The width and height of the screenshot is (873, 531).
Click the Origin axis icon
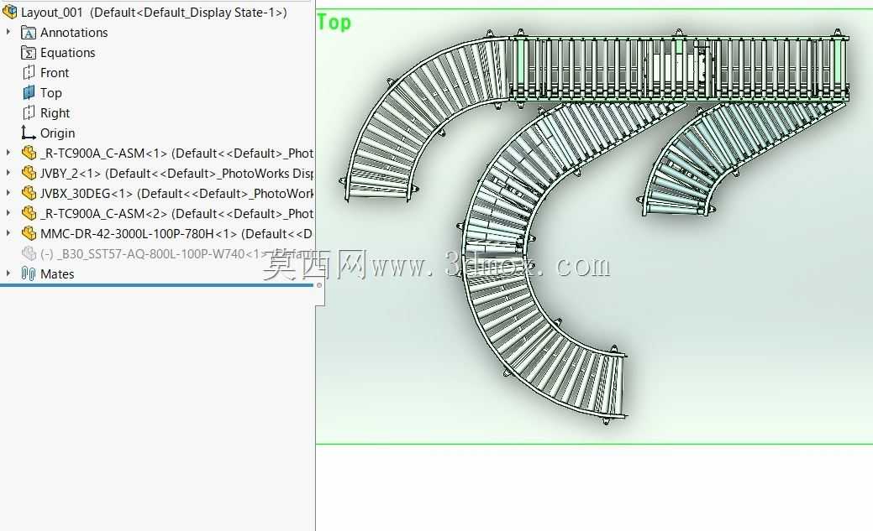click(29, 133)
